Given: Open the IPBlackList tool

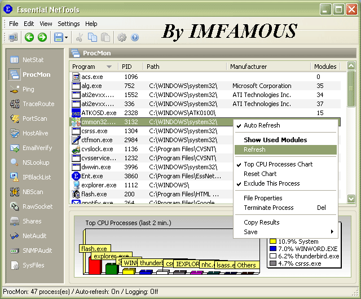Looking at the screenshot, I should coord(30,177).
